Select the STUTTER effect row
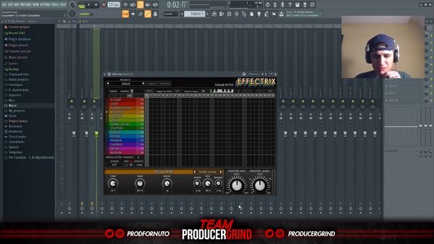Viewport: 434px width, 244px height. click(125, 128)
